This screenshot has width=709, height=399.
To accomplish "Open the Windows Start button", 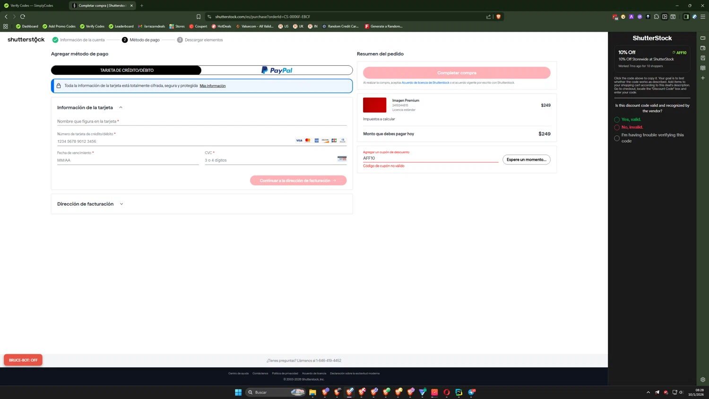I will [x=238, y=392].
